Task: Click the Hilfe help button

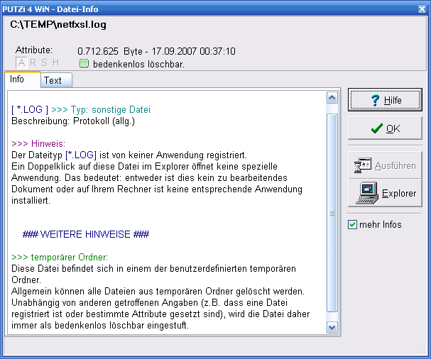Action: pyautogui.click(x=385, y=100)
